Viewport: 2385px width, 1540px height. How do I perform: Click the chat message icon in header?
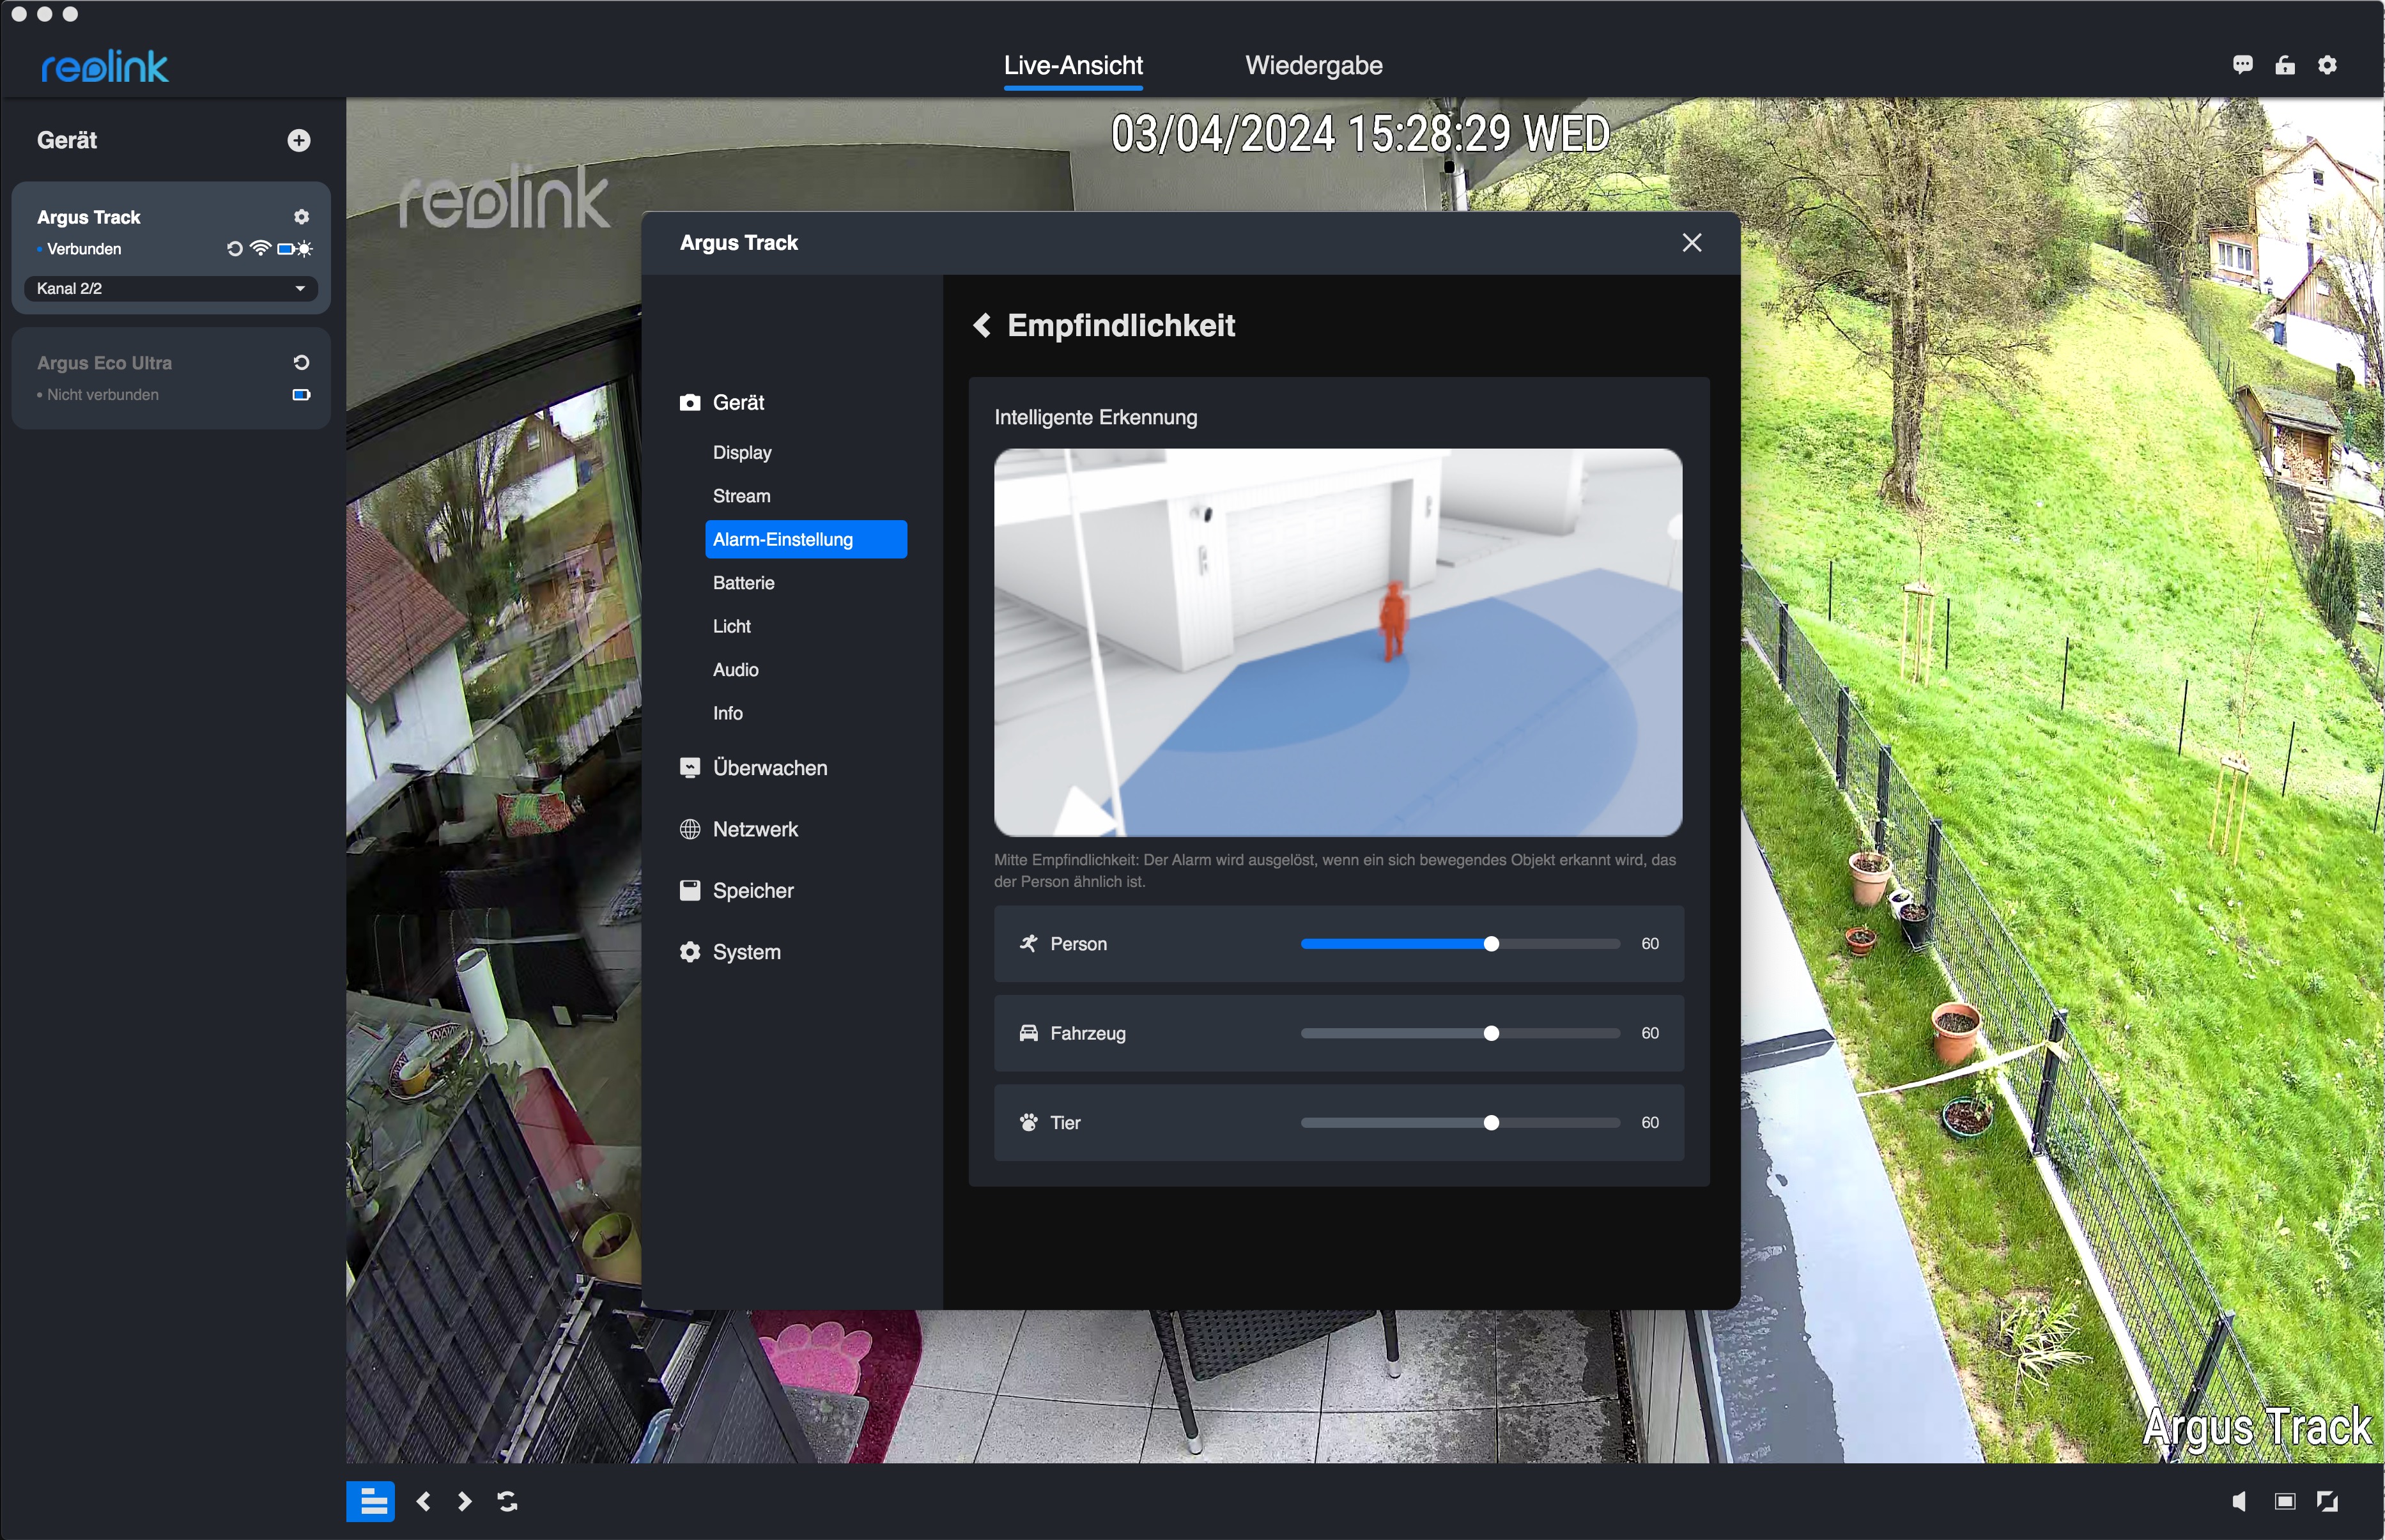[x=2242, y=65]
